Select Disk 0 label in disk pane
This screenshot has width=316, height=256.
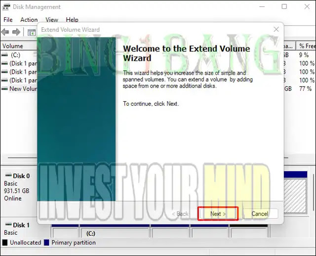[21, 176]
